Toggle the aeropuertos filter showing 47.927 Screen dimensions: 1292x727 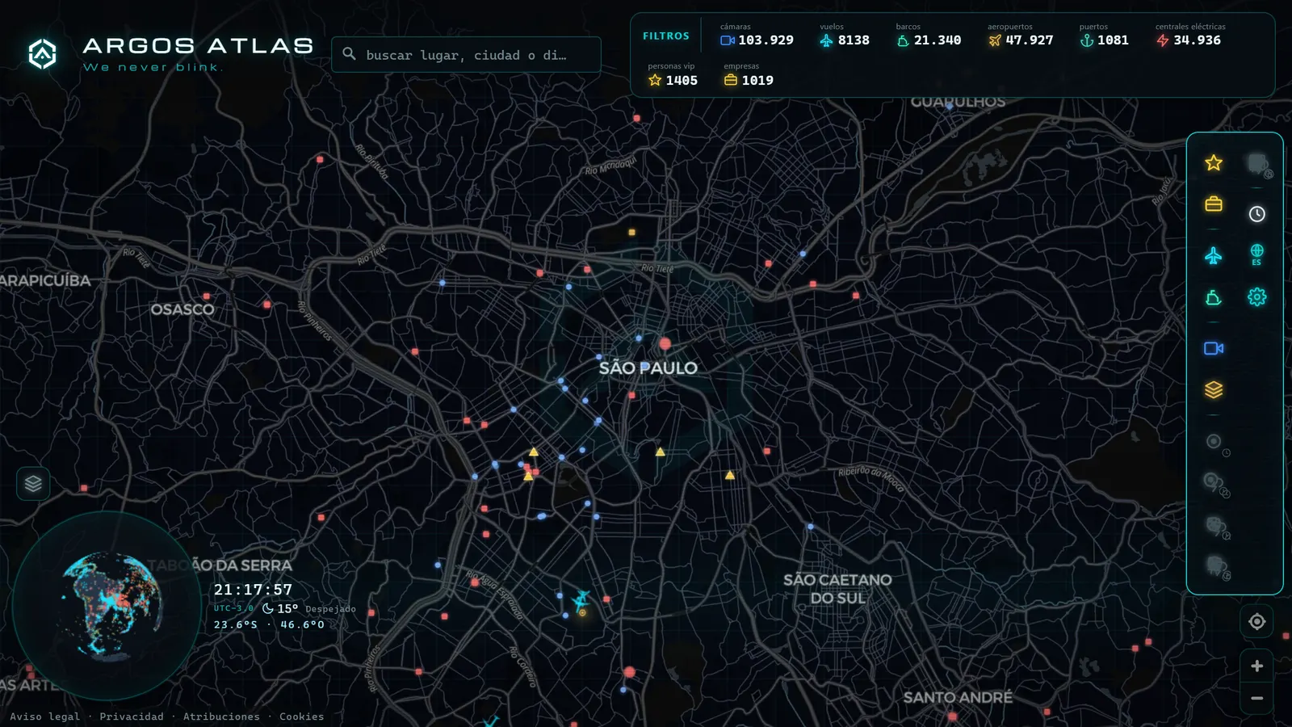(1021, 35)
